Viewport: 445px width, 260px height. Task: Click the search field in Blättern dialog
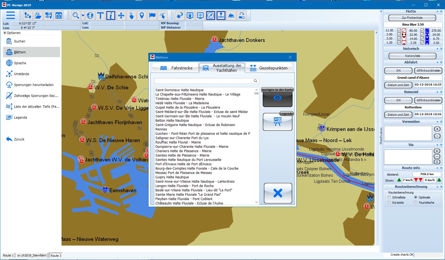click(204, 81)
